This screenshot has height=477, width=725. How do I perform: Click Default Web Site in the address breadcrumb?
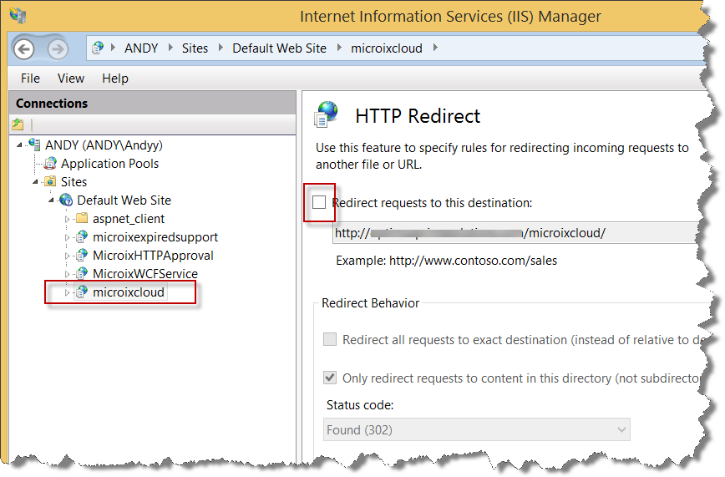279,48
